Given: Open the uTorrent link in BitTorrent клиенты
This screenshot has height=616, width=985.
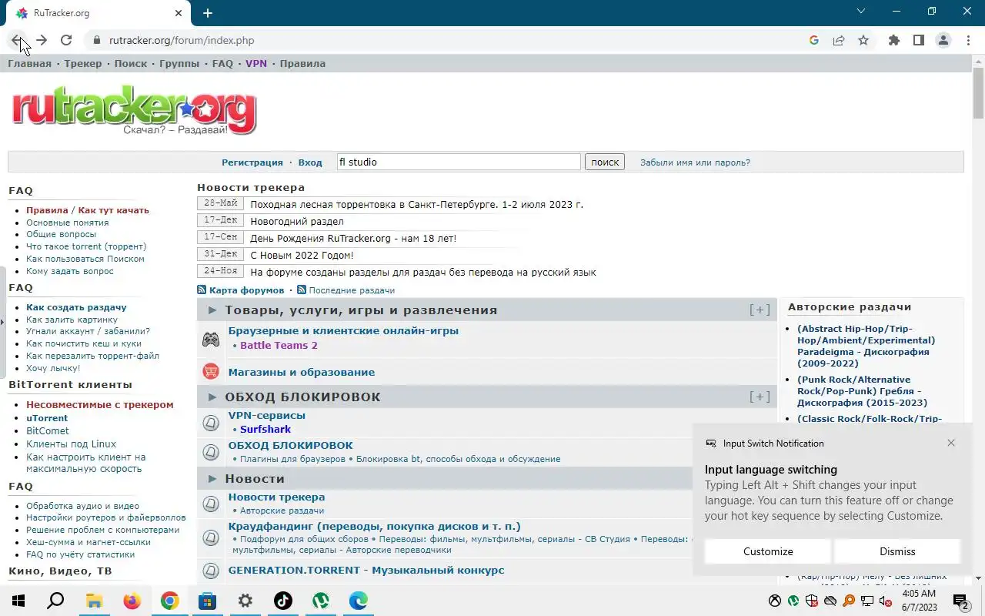Looking at the screenshot, I should [x=47, y=418].
